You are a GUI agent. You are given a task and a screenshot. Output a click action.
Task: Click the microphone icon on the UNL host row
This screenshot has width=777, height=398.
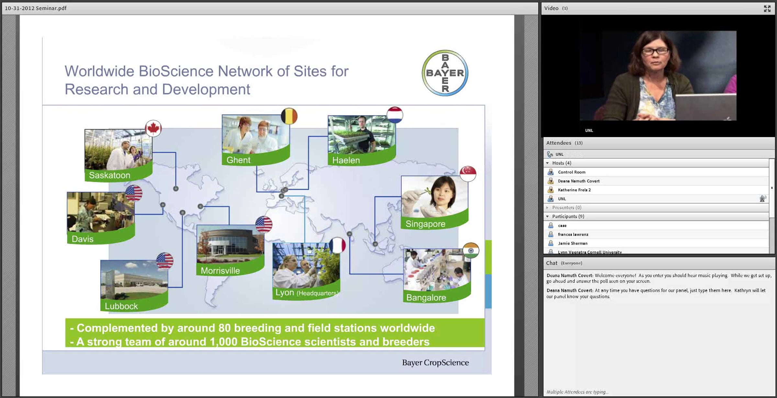click(762, 199)
